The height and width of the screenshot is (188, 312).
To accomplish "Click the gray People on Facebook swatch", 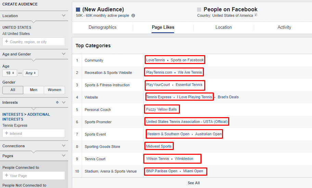I will 199,10.
